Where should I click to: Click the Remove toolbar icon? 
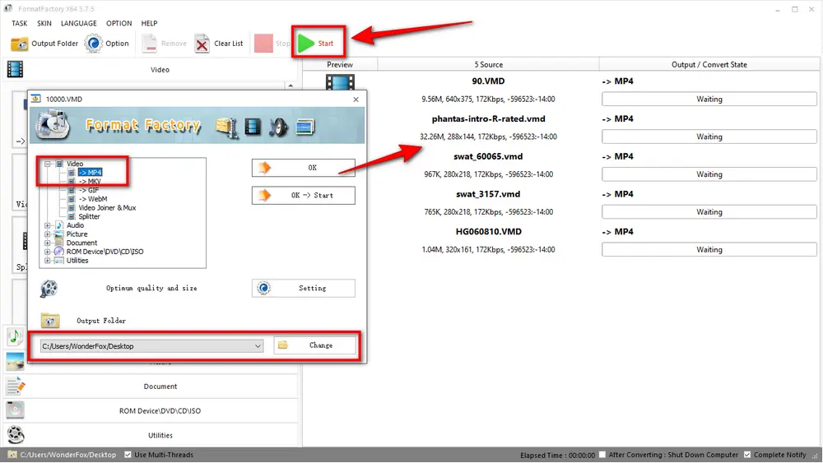point(149,44)
